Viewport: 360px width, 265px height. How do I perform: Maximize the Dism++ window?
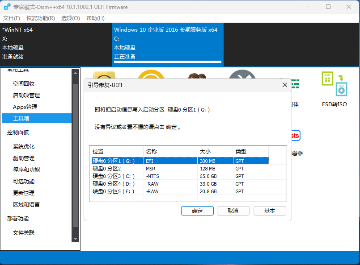pos(328,7)
